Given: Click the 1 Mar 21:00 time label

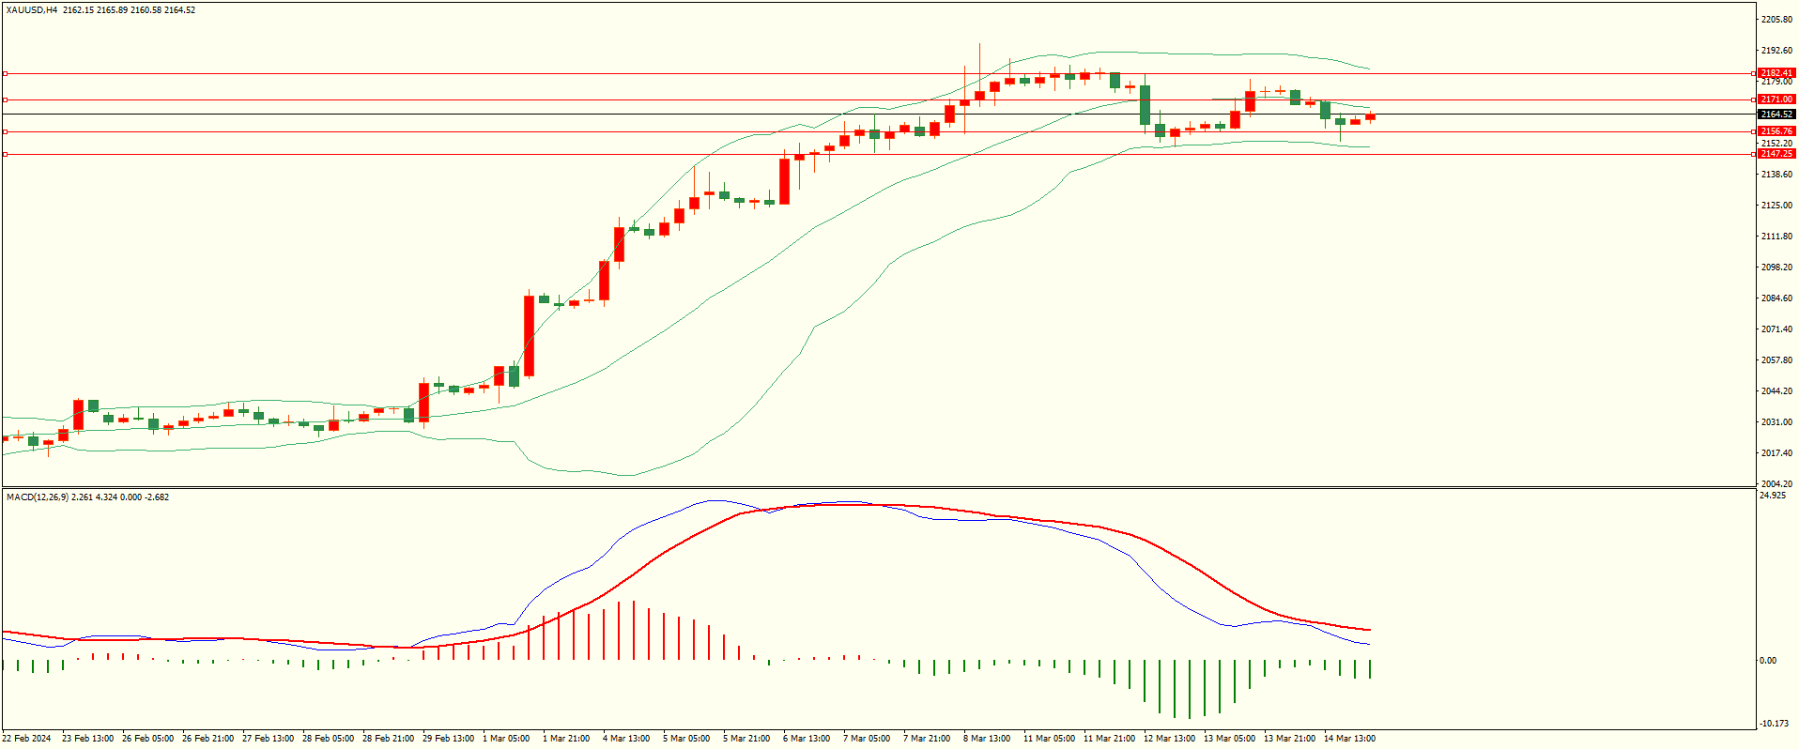Looking at the screenshot, I should 567,739.
